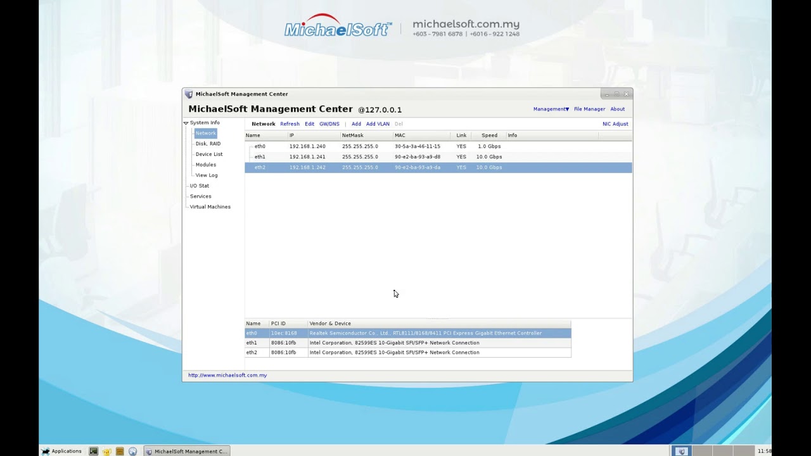Open Device List in the sidebar
This screenshot has height=456, width=811.
(x=209, y=154)
